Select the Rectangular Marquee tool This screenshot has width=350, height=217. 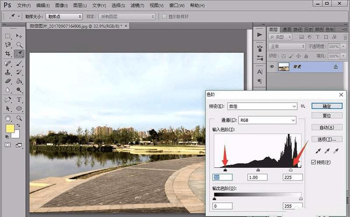point(8,35)
